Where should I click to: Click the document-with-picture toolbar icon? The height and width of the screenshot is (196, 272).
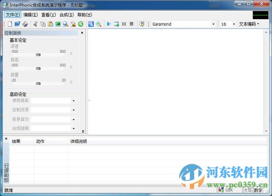[x=73, y=24]
